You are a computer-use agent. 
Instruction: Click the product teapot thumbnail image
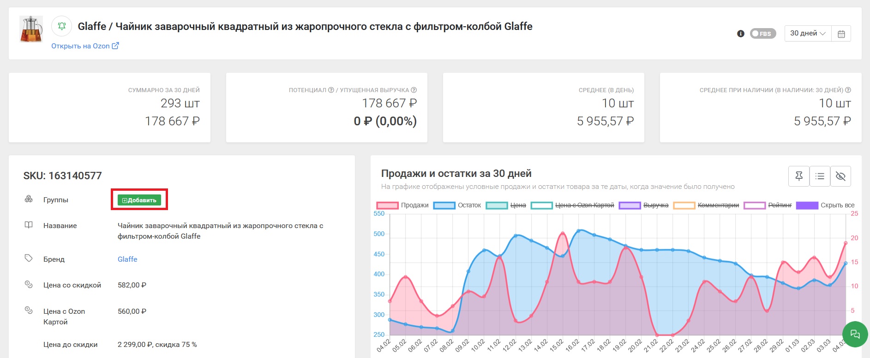click(31, 29)
